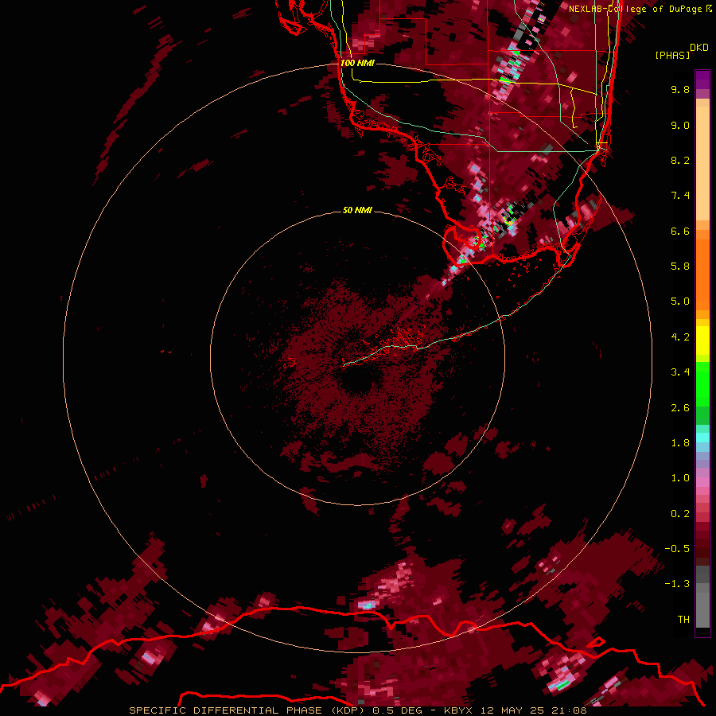Click the "21:08" time stamp
This screenshot has width=716, height=716.
[569, 710]
